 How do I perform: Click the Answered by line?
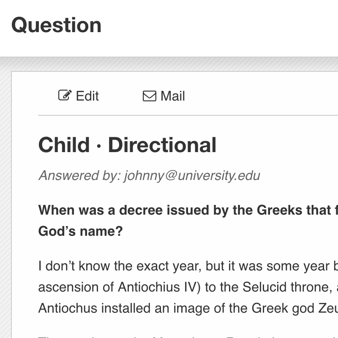(149, 176)
